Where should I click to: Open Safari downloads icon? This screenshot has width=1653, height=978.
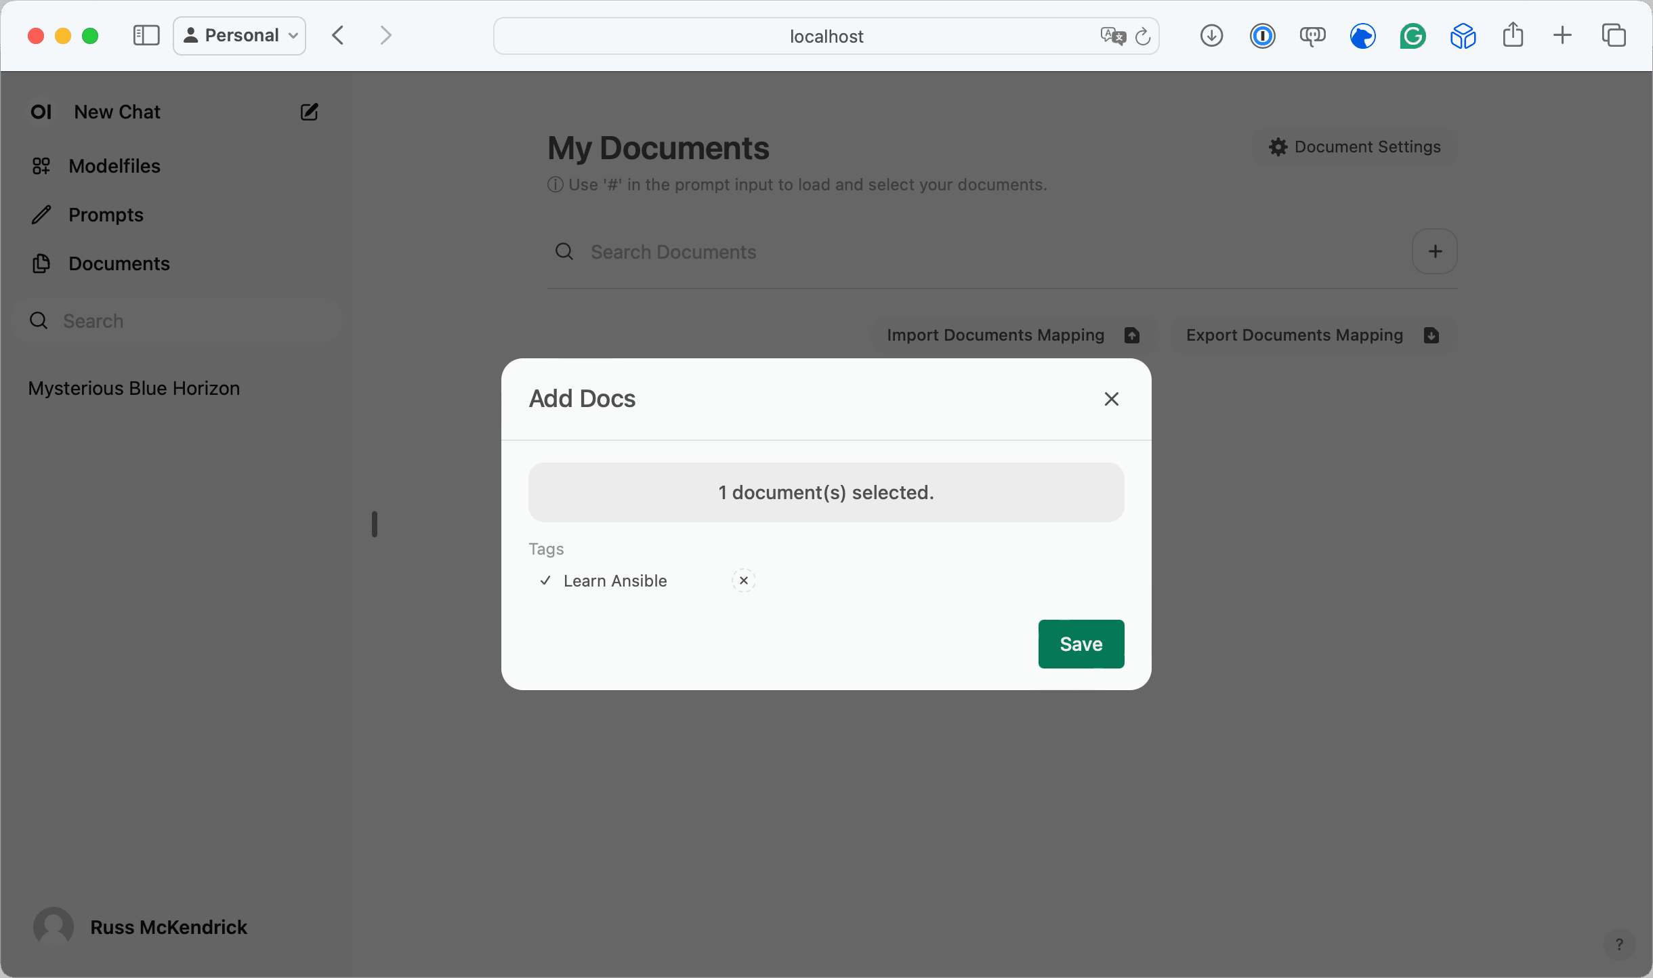[x=1211, y=36]
